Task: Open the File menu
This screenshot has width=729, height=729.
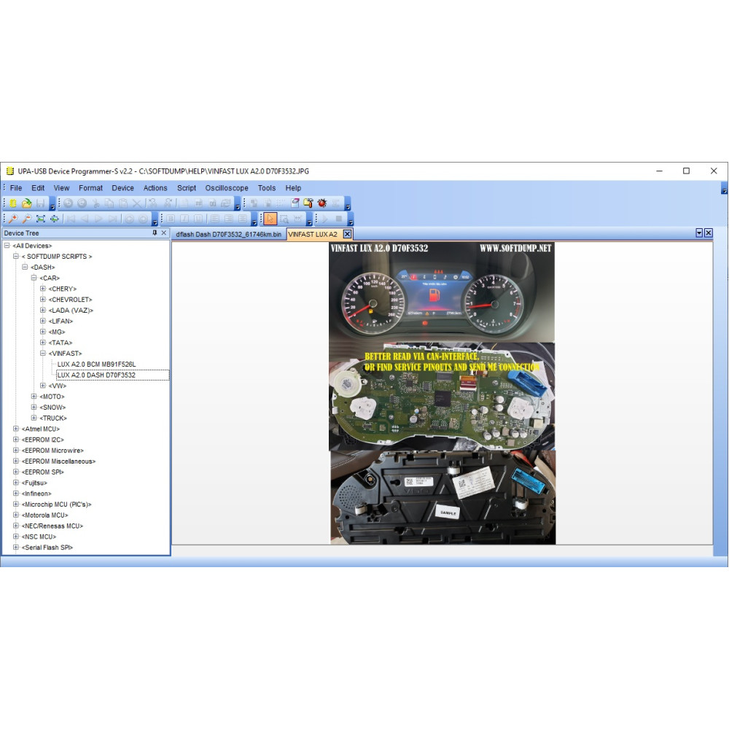Action: 16,188
